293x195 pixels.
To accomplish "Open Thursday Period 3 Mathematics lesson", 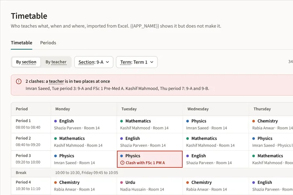I will [271, 159].
